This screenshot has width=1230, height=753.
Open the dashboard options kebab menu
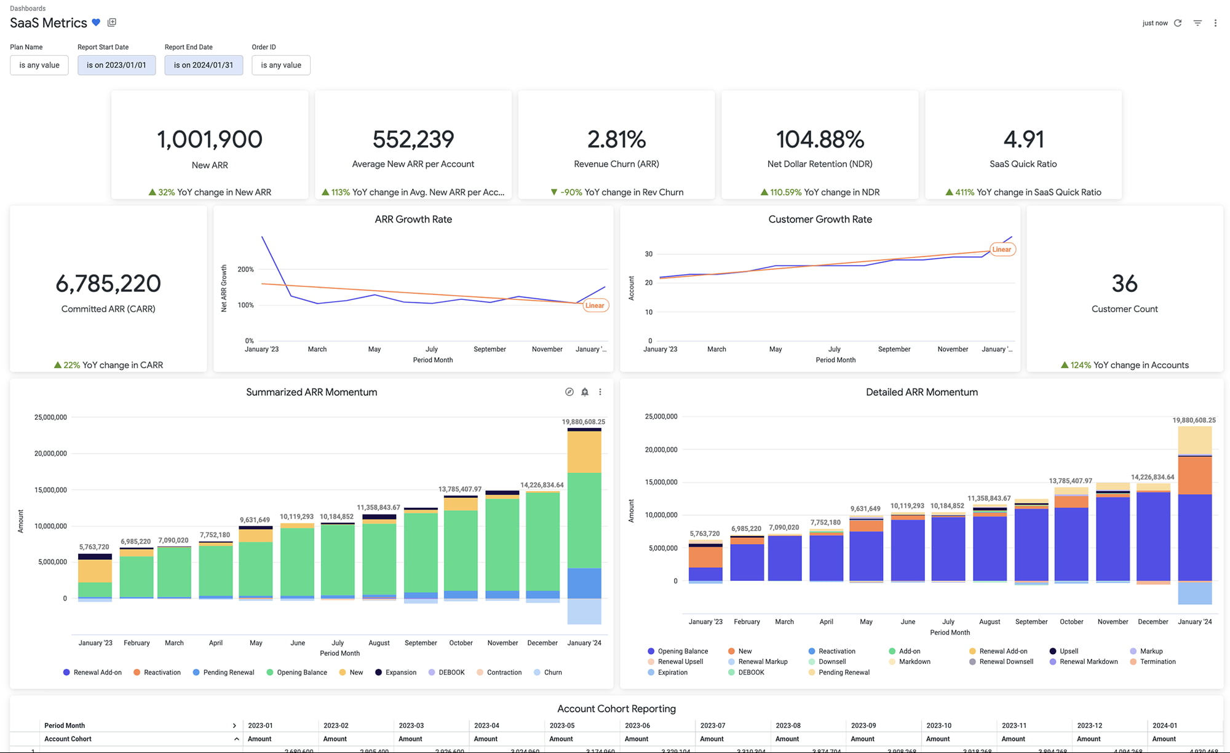point(1215,23)
